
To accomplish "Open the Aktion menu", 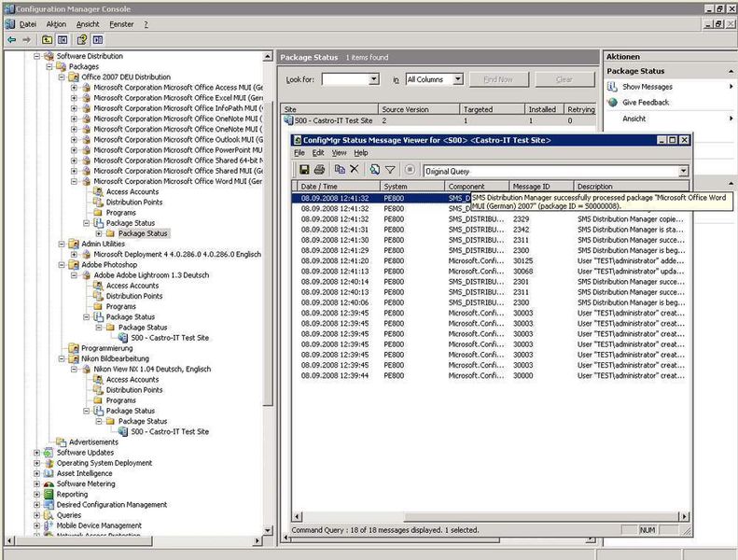I will click(56, 24).
